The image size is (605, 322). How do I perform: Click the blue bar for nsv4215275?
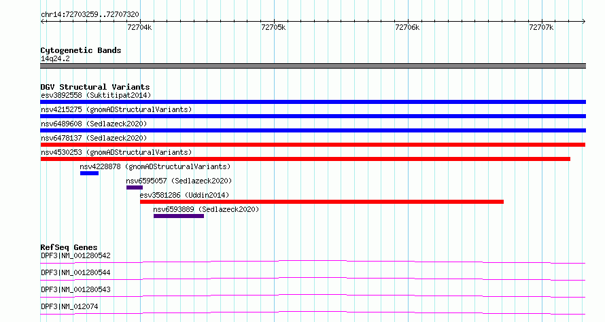pyautogui.click(x=313, y=116)
